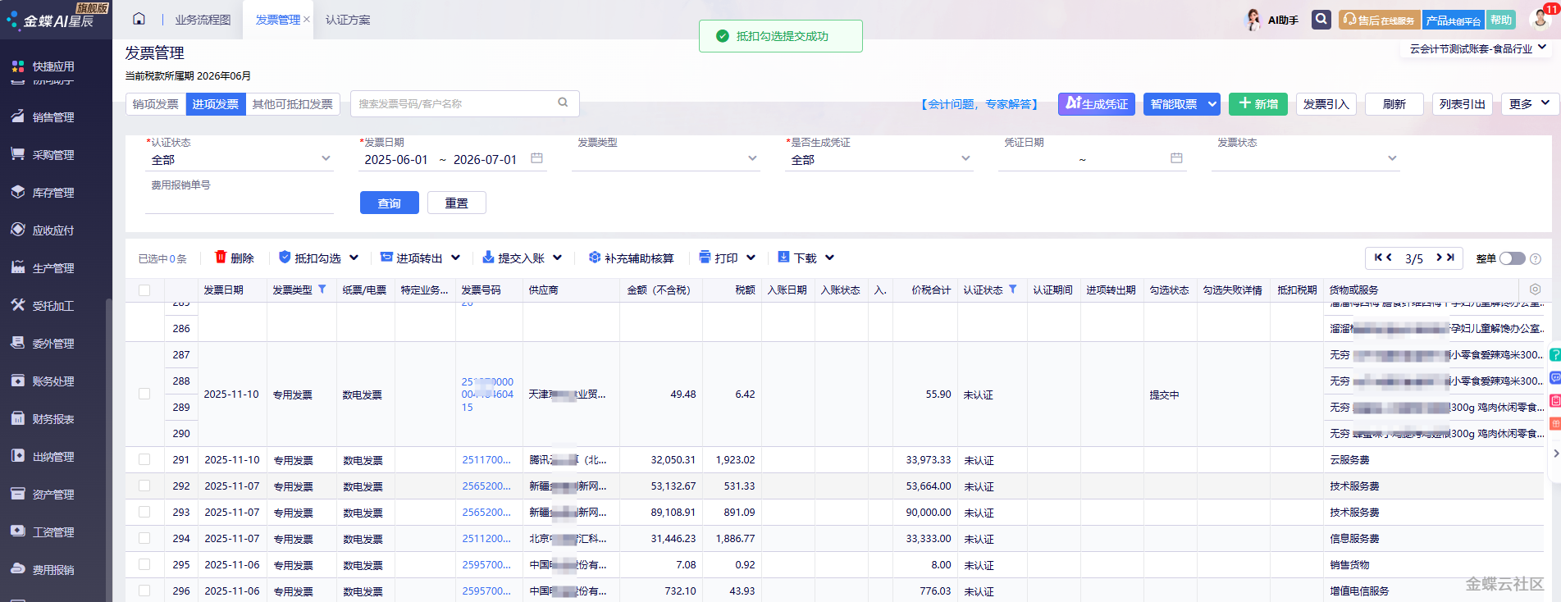Select the checkbox for row 291

pyautogui.click(x=144, y=460)
